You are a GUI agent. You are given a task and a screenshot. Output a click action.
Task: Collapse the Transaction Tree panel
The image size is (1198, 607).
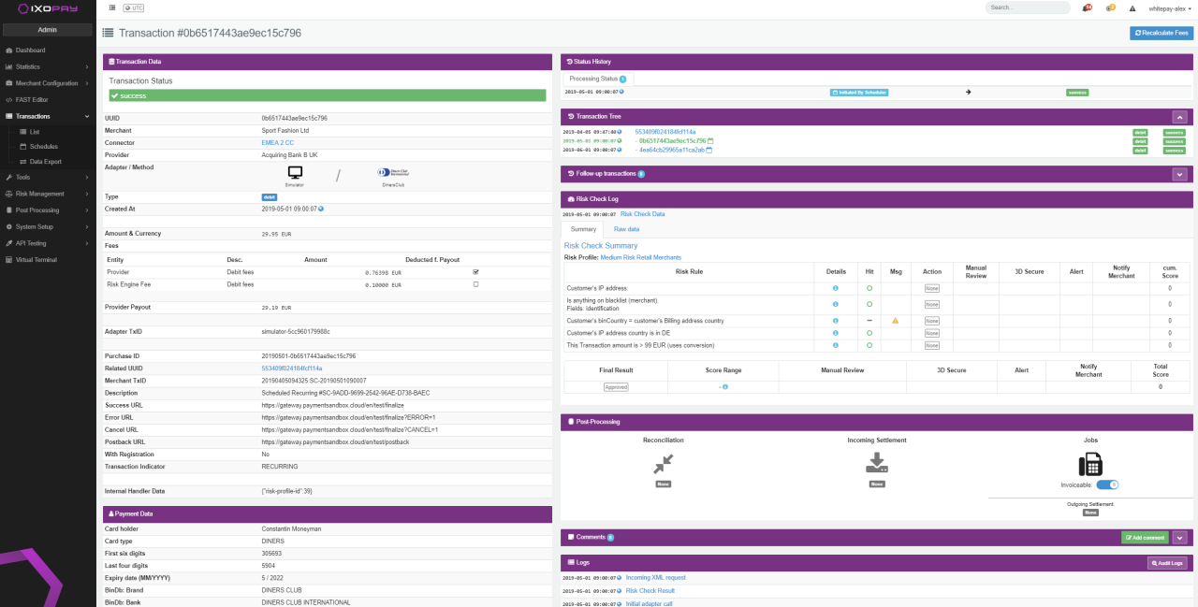(x=1179, y=117)
